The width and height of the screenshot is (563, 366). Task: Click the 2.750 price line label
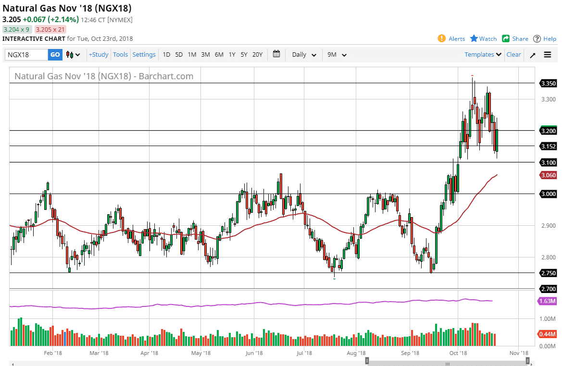click(548, 273)
